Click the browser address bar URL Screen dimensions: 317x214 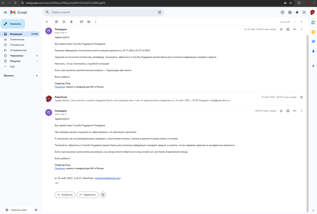[x=66, y=3]
